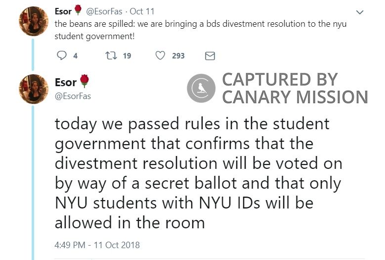This screenshot has height=260, width=385.
Task: Open the Oct 11 timestamp link
Action: tap(142, 11)
